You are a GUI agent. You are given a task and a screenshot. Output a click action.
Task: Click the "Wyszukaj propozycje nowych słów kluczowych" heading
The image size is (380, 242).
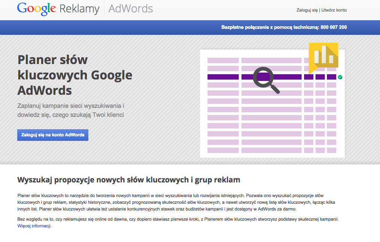pos(128,180)
